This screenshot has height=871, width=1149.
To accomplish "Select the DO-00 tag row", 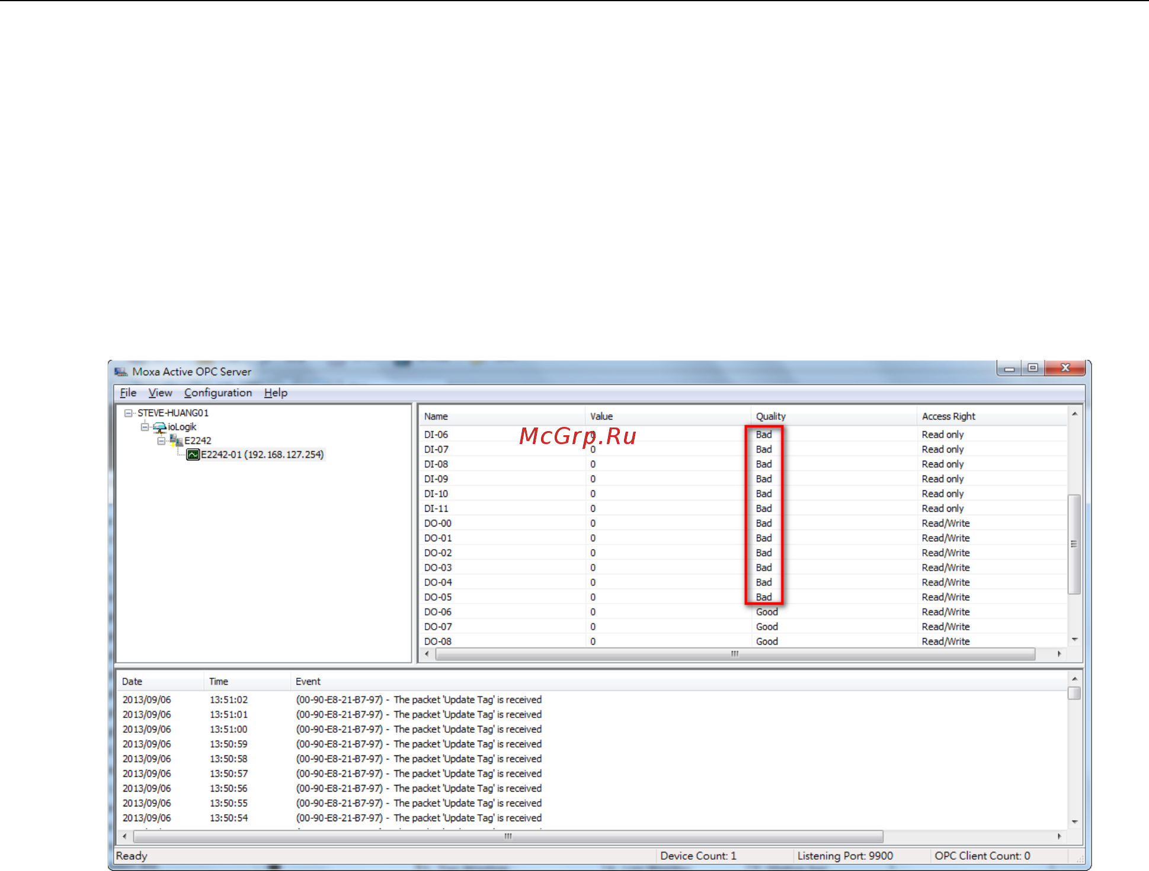I will coord(743,524).
